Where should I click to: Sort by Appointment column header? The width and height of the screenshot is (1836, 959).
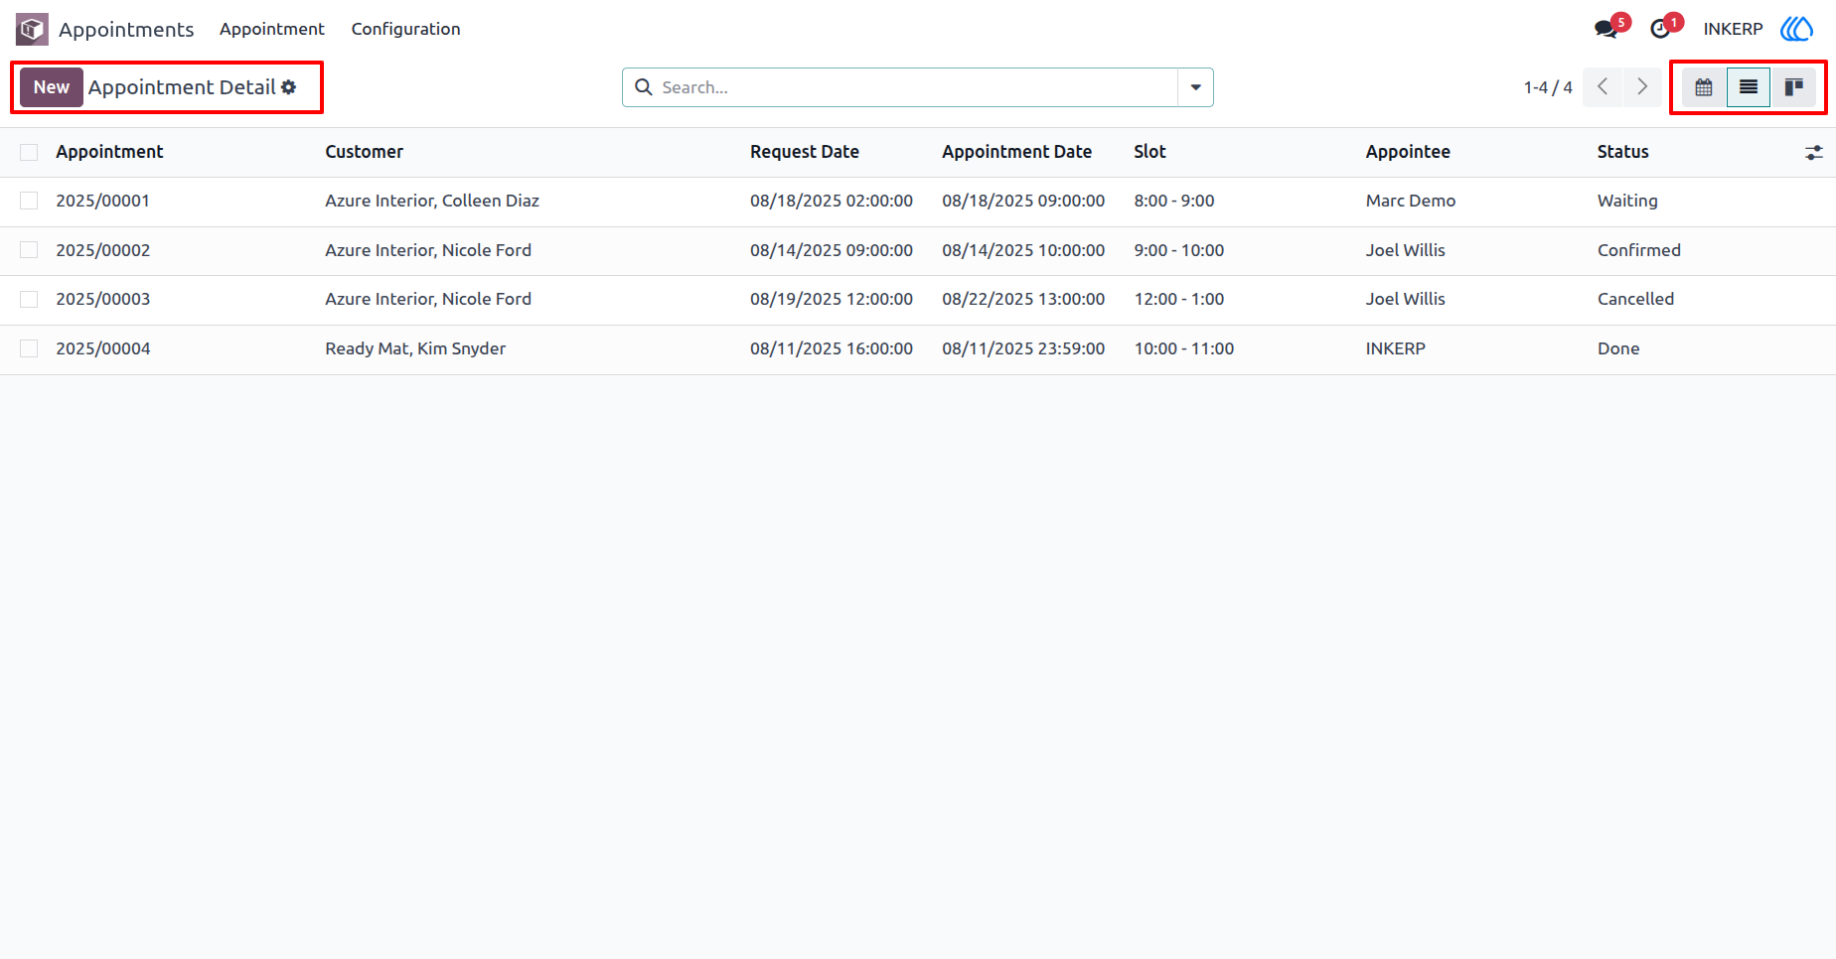coord(109,152)
